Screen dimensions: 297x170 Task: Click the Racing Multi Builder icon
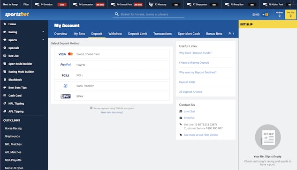(5, 72)
